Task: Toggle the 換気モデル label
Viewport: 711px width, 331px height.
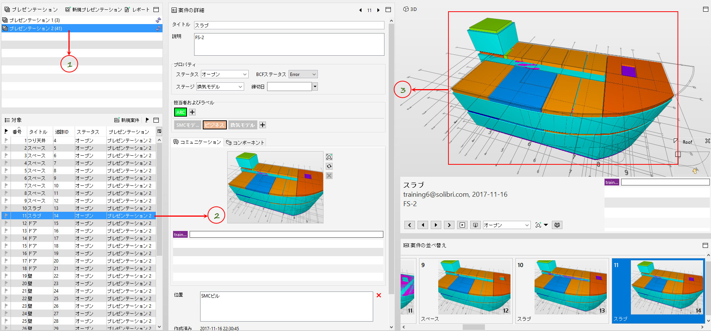Action: (243, 125)
